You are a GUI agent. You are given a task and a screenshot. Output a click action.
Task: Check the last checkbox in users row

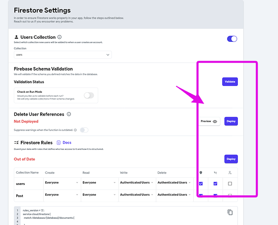coord(230,183)
